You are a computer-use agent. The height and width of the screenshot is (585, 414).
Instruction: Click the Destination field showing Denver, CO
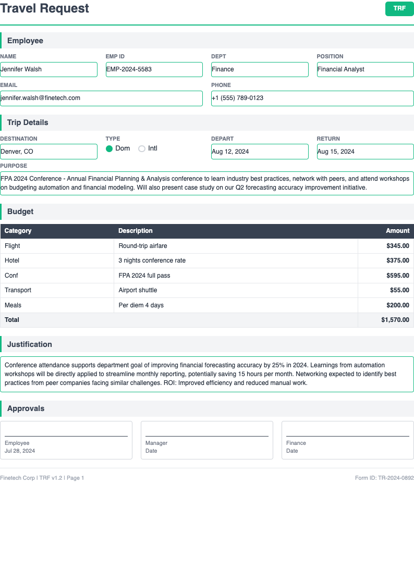(x=49, y=151)
